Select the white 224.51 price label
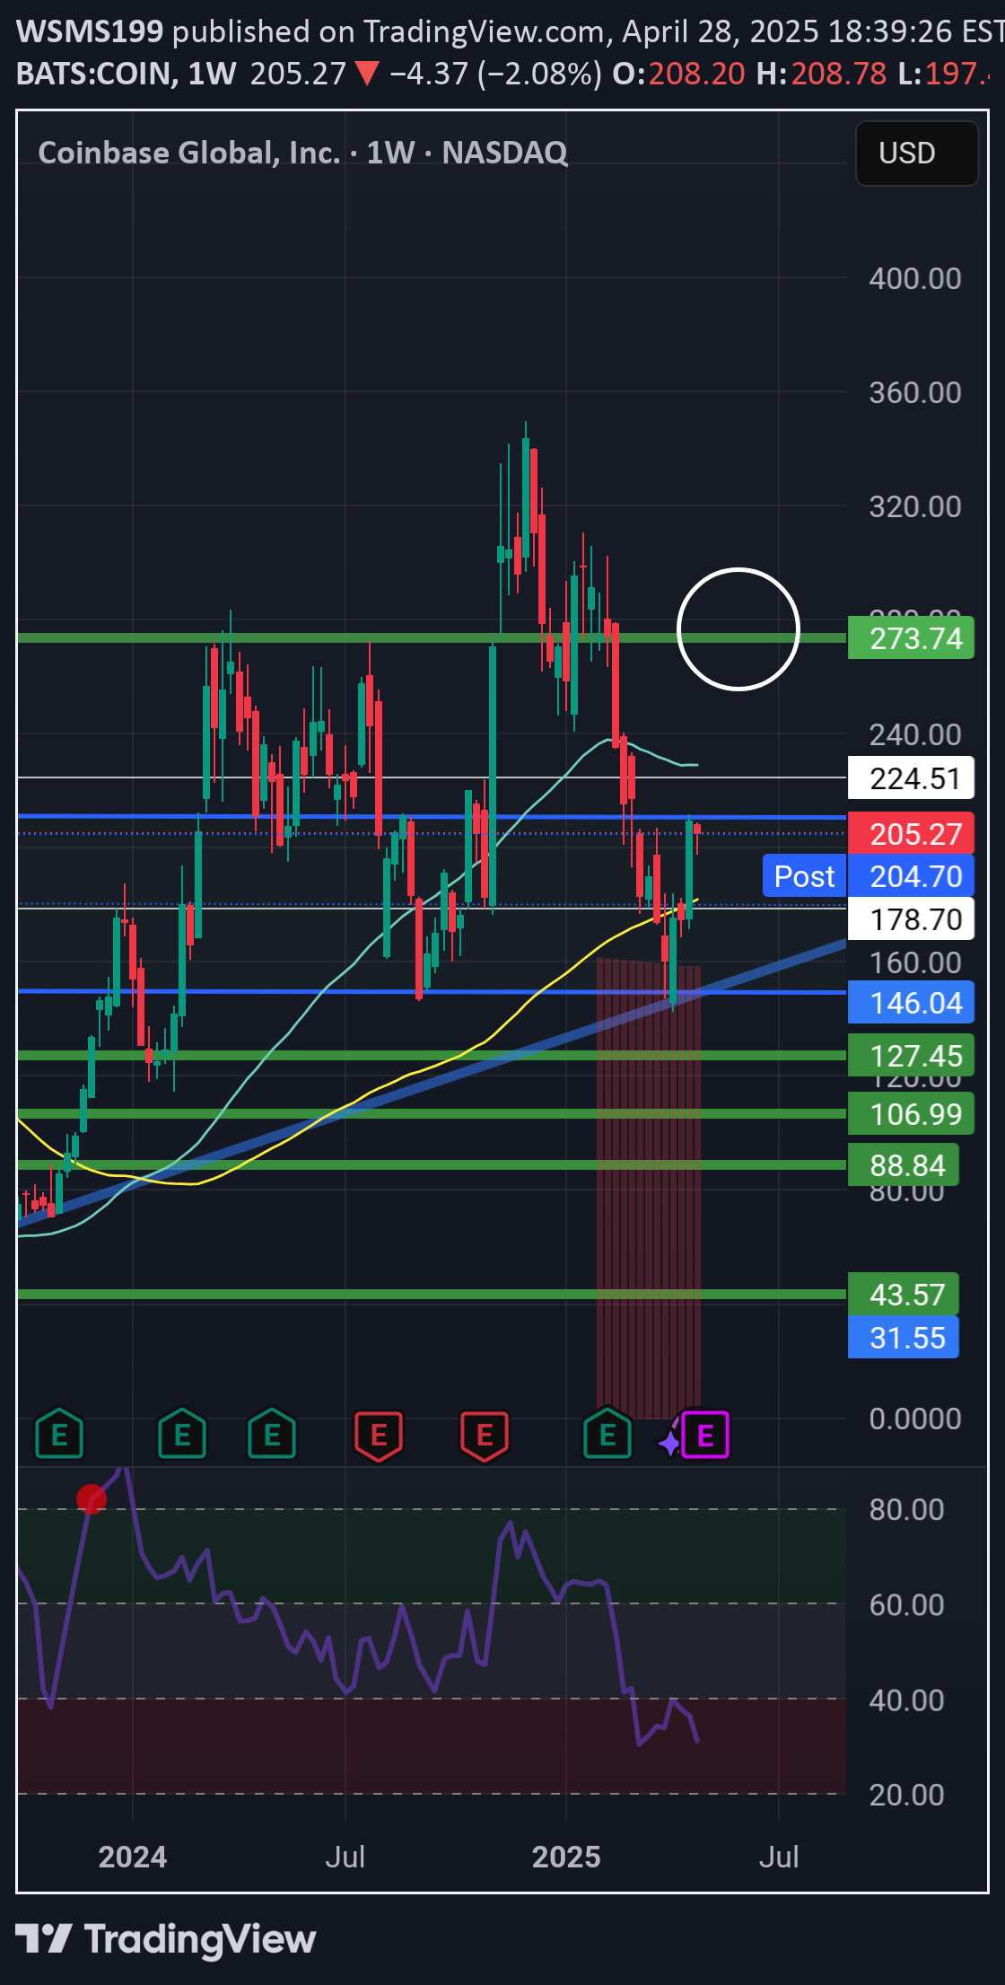The width and height of the screenshot is (1005, 1985). [911, 778]
